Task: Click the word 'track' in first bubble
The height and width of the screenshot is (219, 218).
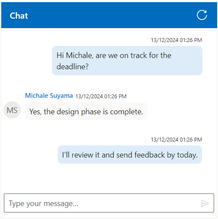Action: [x=139, y=55]
